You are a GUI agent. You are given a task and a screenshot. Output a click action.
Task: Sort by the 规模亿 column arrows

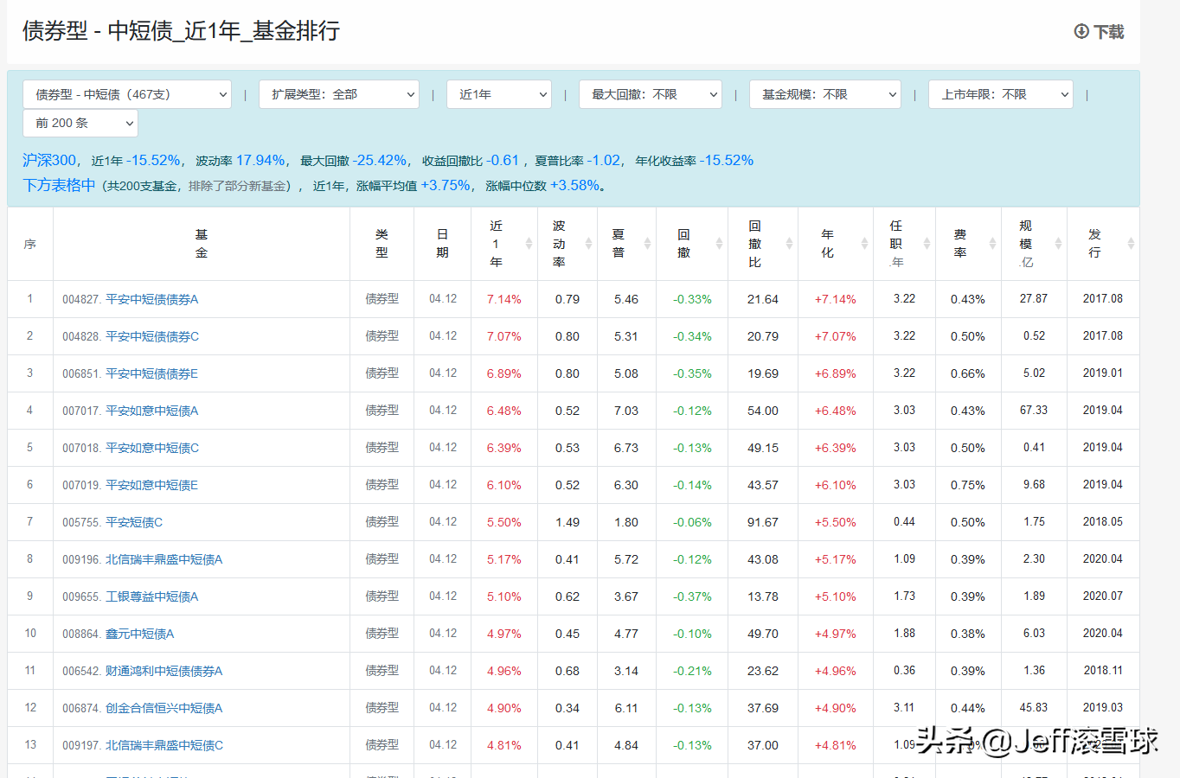point(1058,244)
